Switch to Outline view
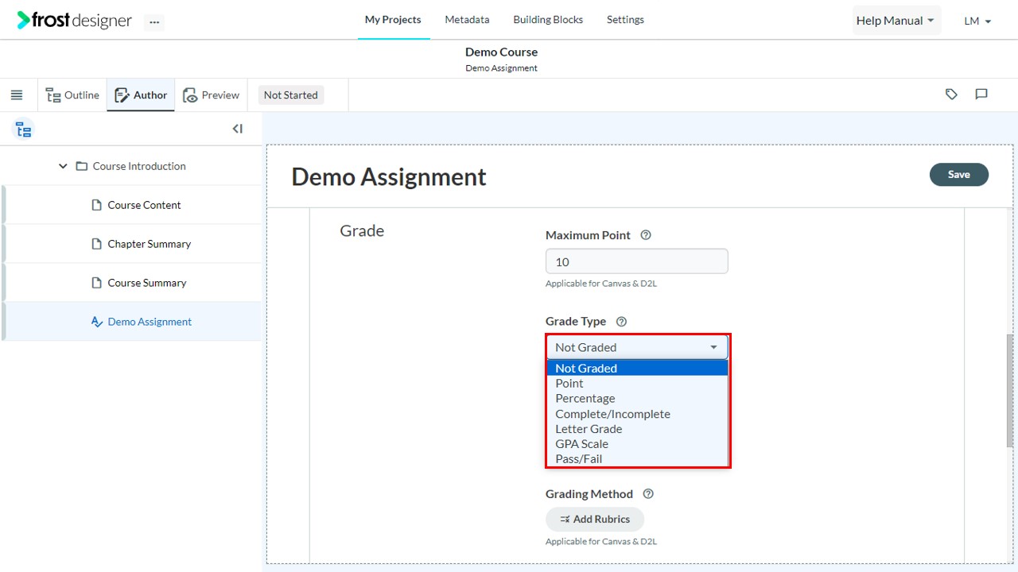1018x572 pixels. (x=72, y=95)
